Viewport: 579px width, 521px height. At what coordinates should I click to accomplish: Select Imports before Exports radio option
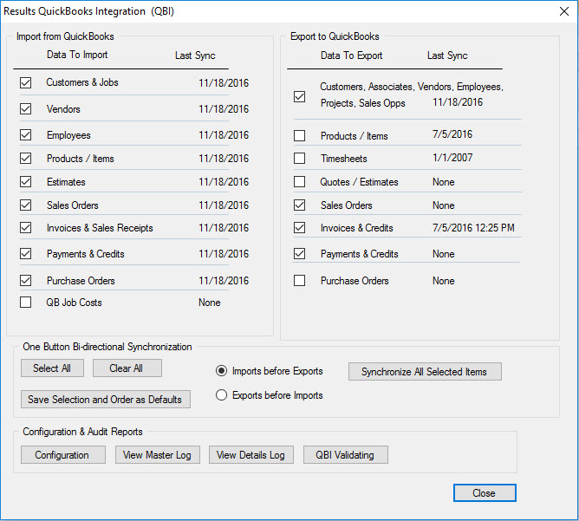click(x=222, y=371)
